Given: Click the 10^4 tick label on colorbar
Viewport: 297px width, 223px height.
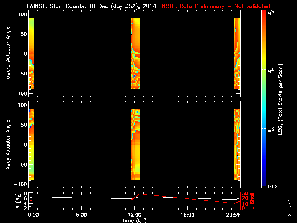Looking at the screenshot, I should 271,71.
